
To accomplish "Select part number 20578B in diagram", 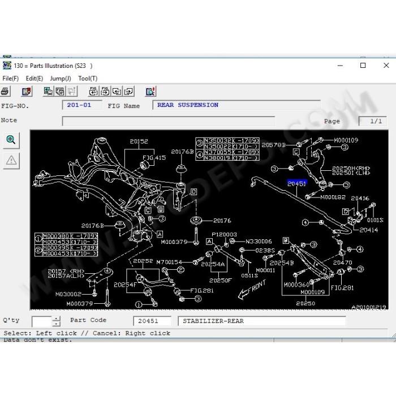I will click(x=273, y=145).
